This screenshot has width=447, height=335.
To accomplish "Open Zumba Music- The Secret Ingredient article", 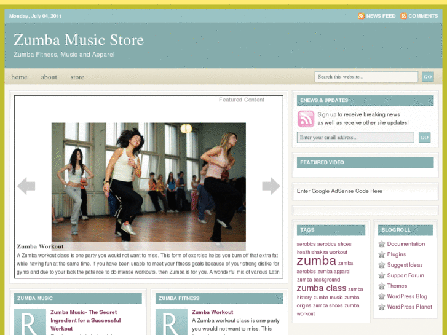I will (x=85, y=320).
